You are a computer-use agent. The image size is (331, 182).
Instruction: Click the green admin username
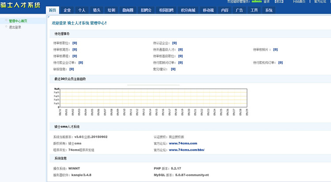(x=257, y=1)
